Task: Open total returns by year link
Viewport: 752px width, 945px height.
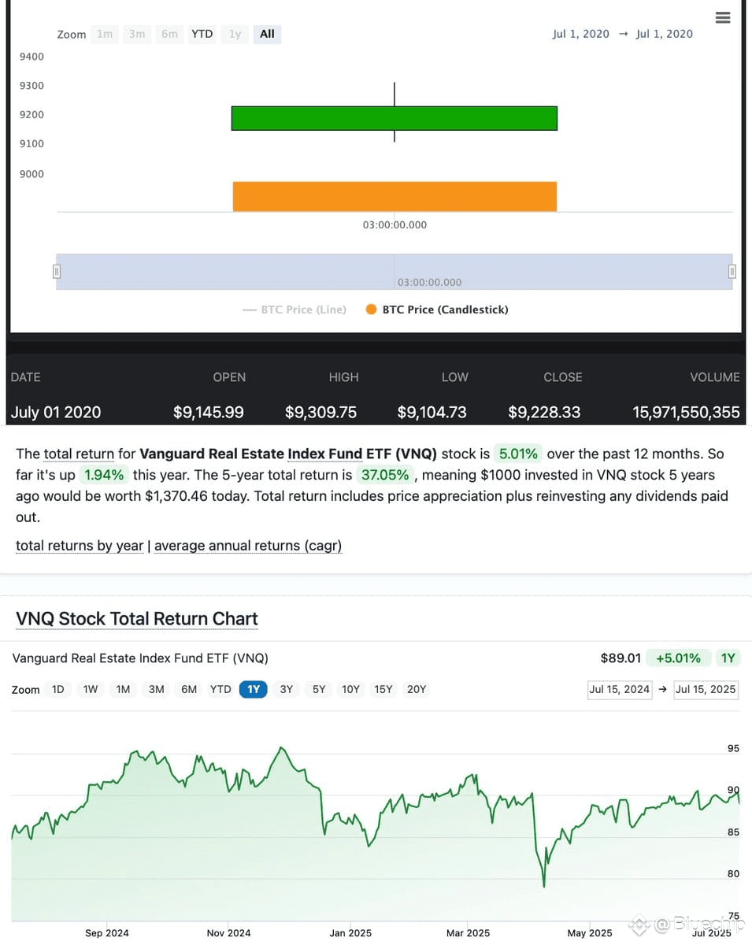Action: coord(80,545)
